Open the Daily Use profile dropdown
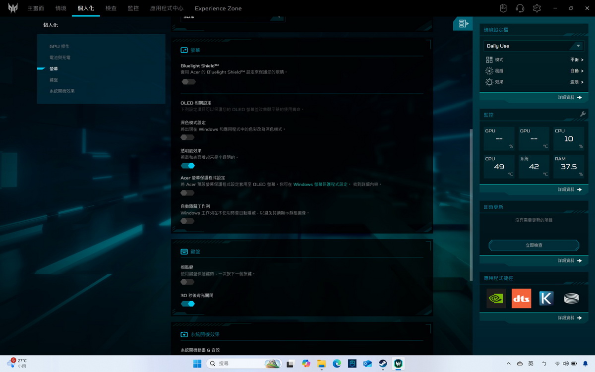The width and height of the screenshot is (595, 372). pyautogui.click(x=534, y=46)
